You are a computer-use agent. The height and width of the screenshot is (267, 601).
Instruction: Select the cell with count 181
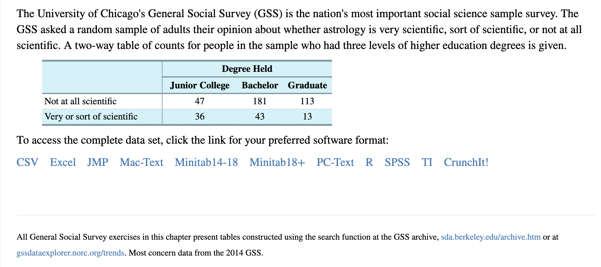click(x=260, y=101)
